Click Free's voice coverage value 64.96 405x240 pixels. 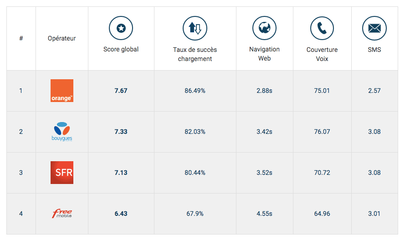322,214
